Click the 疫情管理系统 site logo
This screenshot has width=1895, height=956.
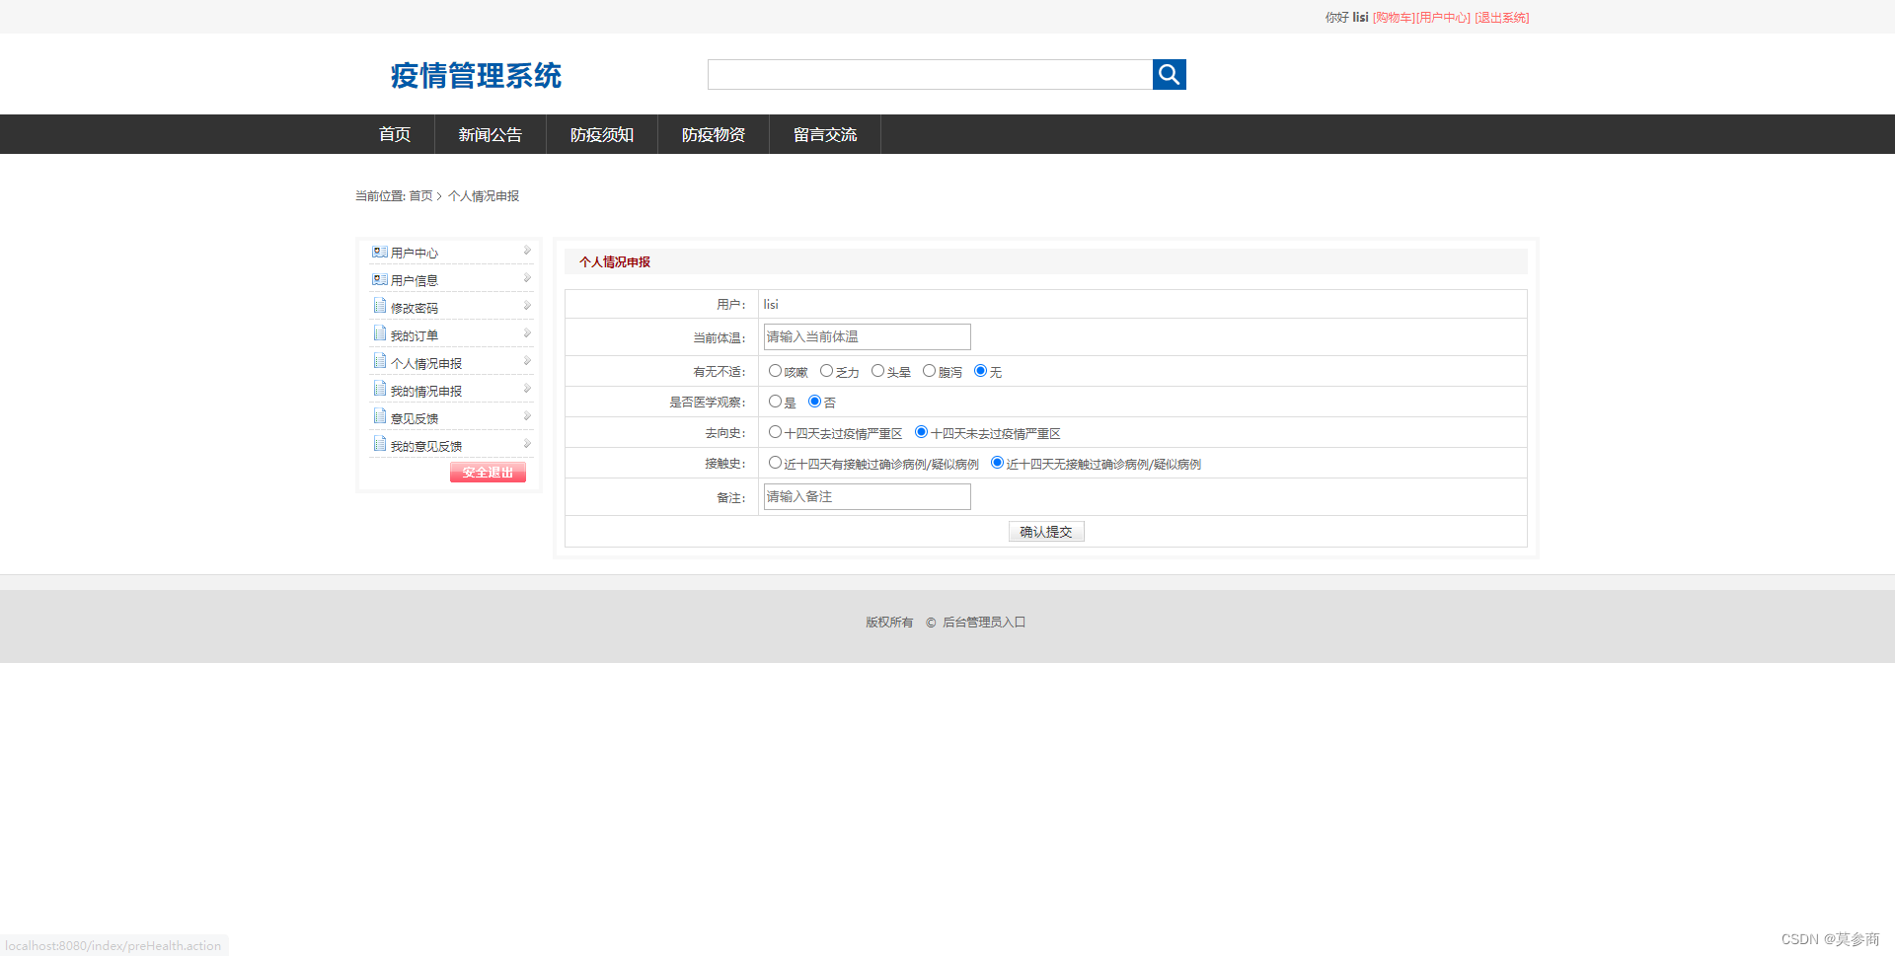coord(476,76)
